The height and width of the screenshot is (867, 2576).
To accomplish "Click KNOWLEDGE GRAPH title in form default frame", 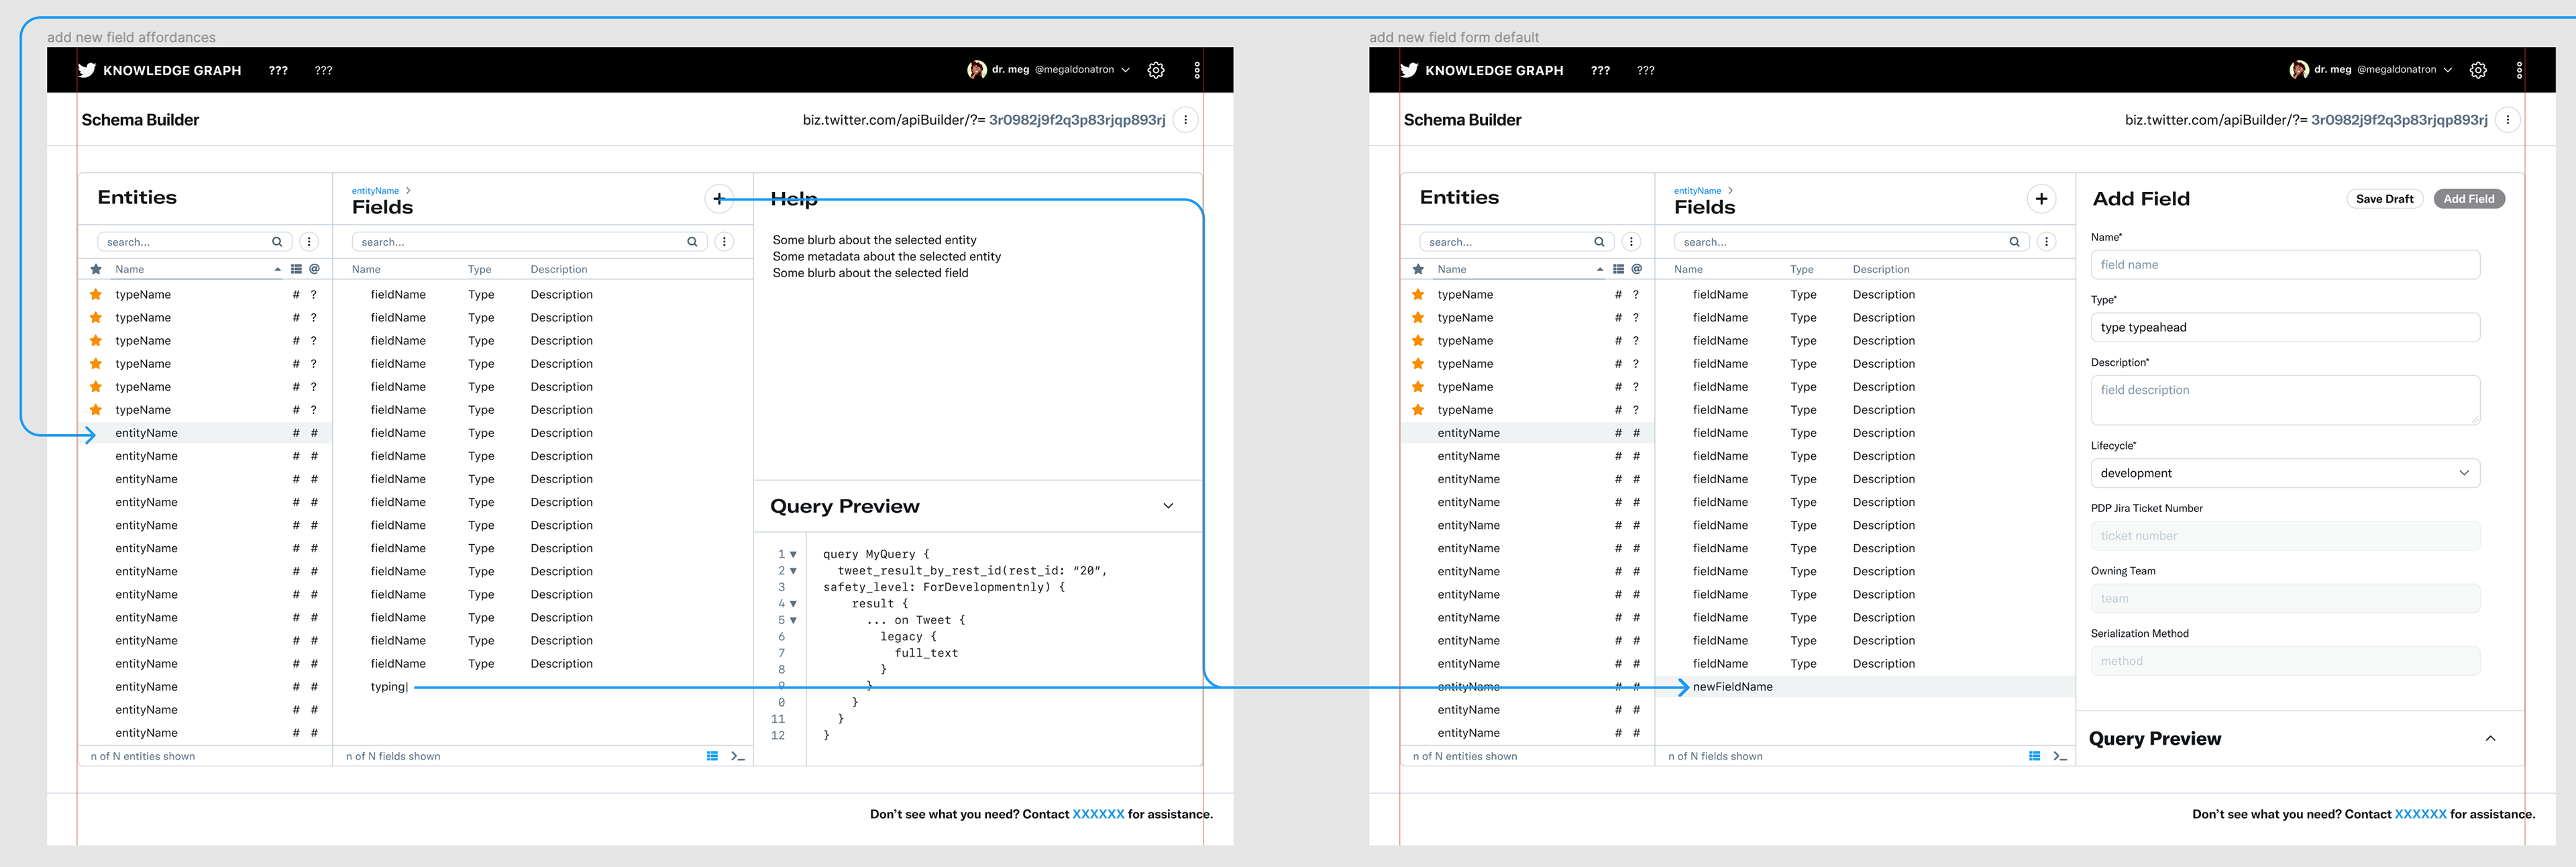I will pos(1494,70).
